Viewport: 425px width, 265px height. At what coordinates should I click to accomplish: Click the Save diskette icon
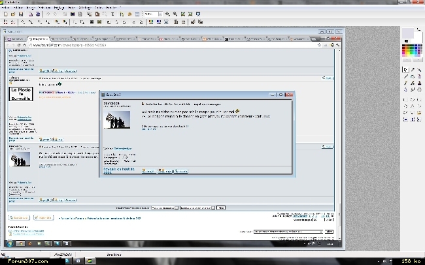click(x=21, y=14)
